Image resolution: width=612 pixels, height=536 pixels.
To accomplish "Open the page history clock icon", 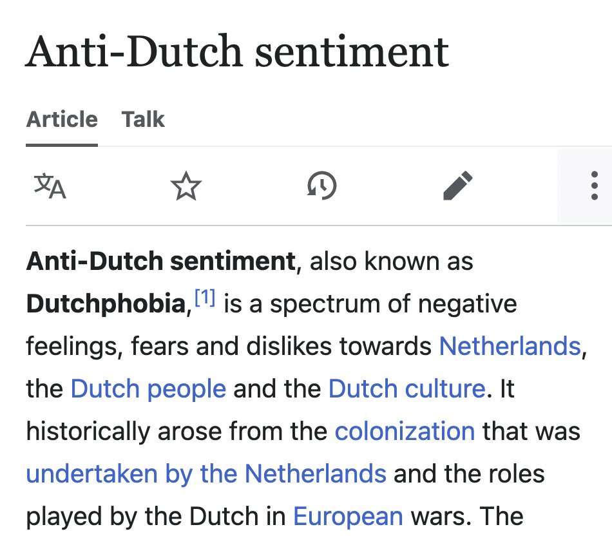I will pos(322,186).
